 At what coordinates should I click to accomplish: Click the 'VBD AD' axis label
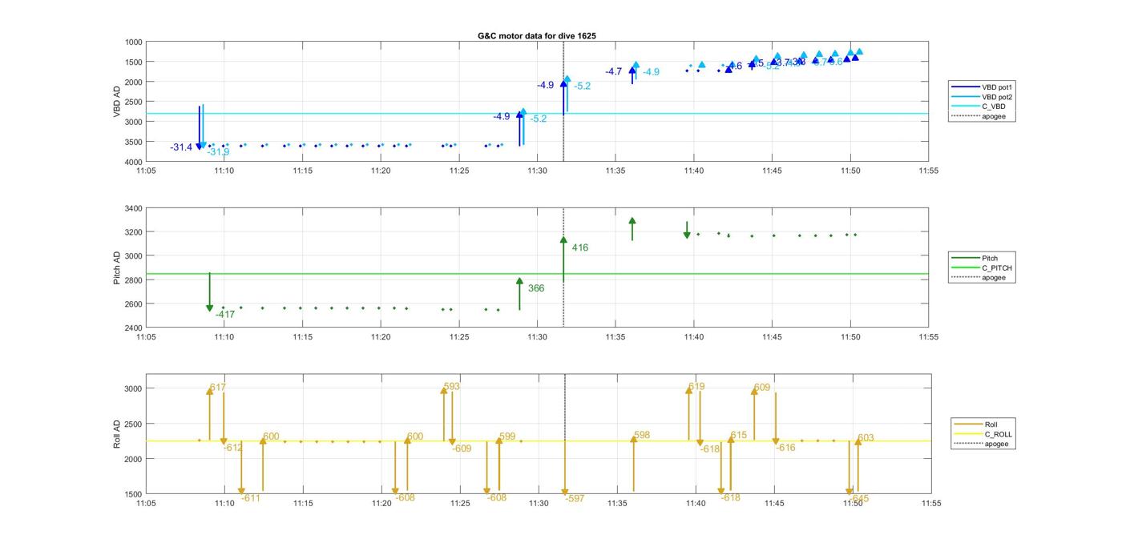116,102
